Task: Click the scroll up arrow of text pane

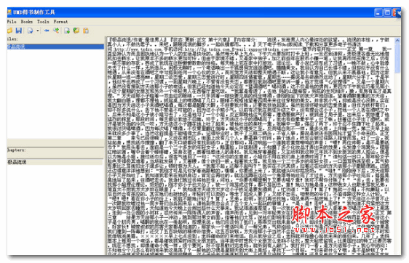Action: click(x=397, y=41)
